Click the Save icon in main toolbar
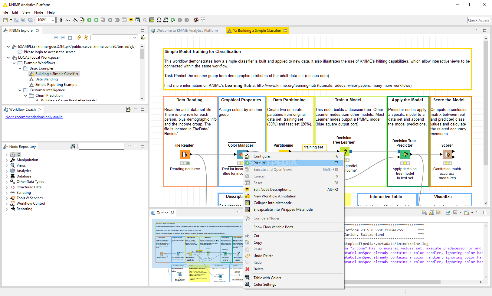 click(x=17, y=20)
